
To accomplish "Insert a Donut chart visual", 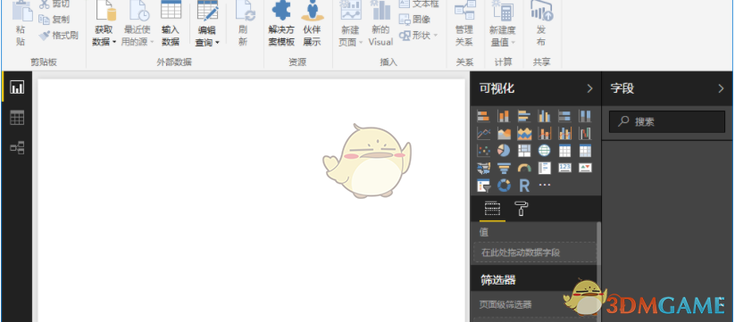I will pyautogui.click(x=504, y=186).
